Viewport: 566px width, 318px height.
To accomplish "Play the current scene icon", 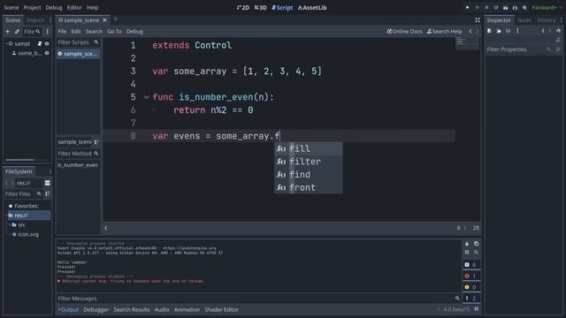I will pos(505,7).
